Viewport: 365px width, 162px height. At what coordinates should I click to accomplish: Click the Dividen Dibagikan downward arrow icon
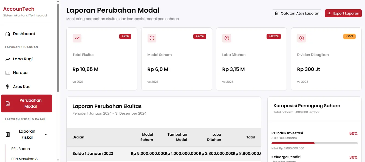pyautogui.click(x=301, y=38)
